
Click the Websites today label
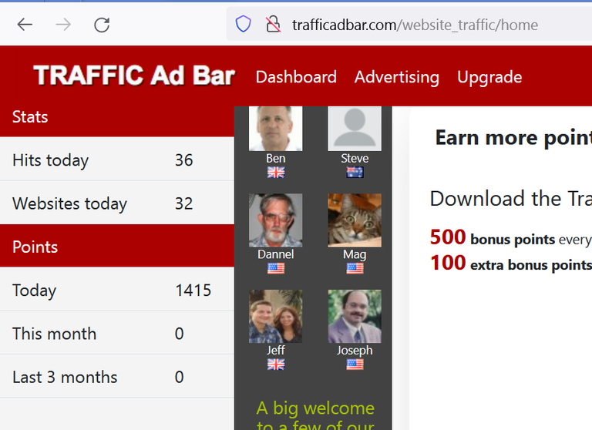pos(70,204)
